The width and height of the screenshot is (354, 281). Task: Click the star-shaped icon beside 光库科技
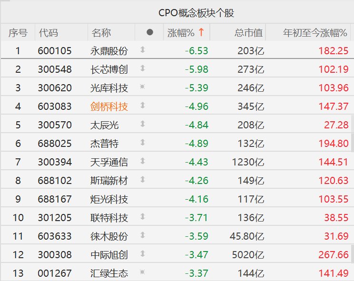pyautogui.click(x=142, y=87)
